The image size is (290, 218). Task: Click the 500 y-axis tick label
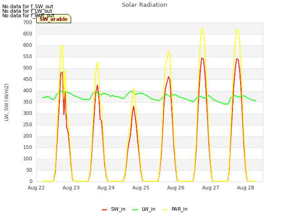tap(28, 68)
